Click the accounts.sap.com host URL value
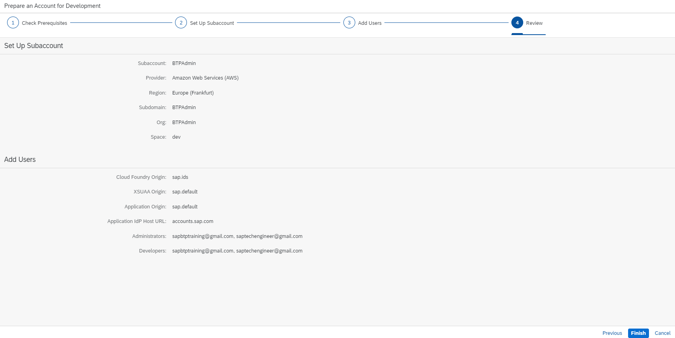 click(x=192, y=221)
